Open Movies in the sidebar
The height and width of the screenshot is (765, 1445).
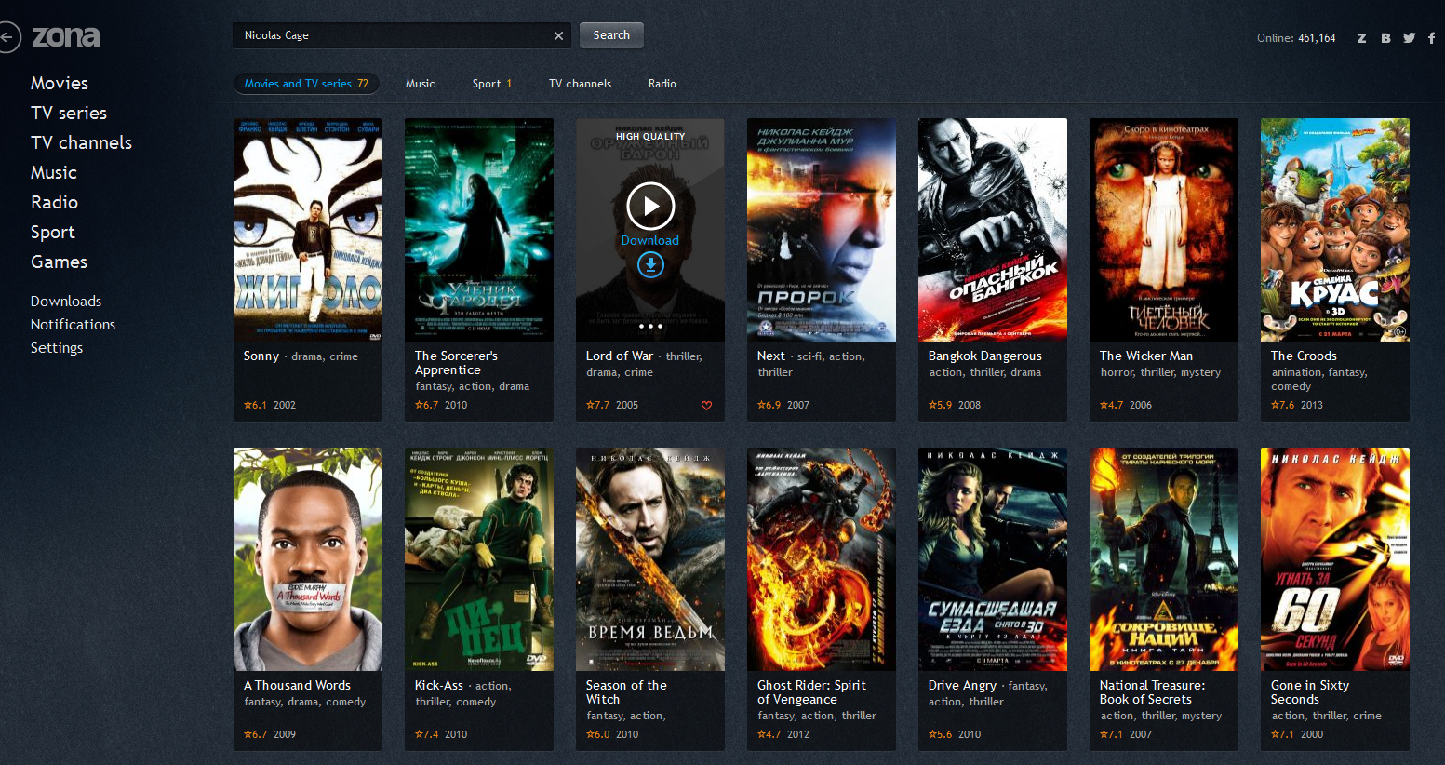60,83
